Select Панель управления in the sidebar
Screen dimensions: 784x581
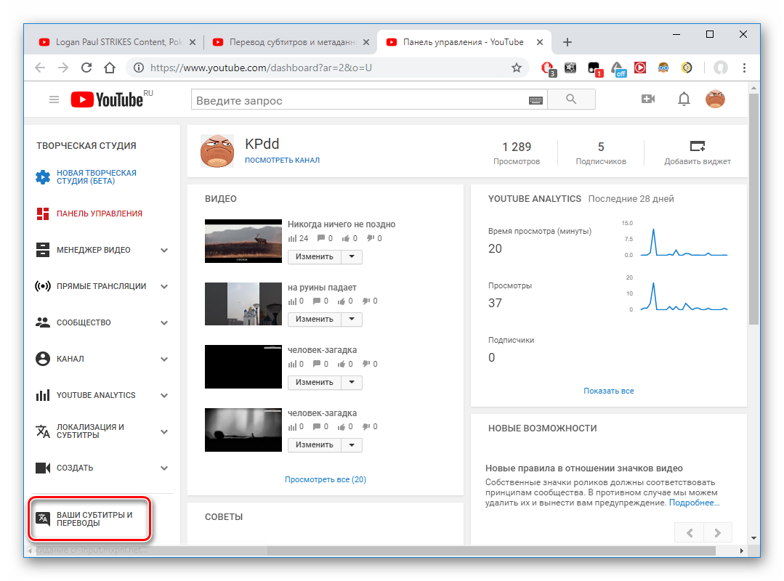click(99, 214)
